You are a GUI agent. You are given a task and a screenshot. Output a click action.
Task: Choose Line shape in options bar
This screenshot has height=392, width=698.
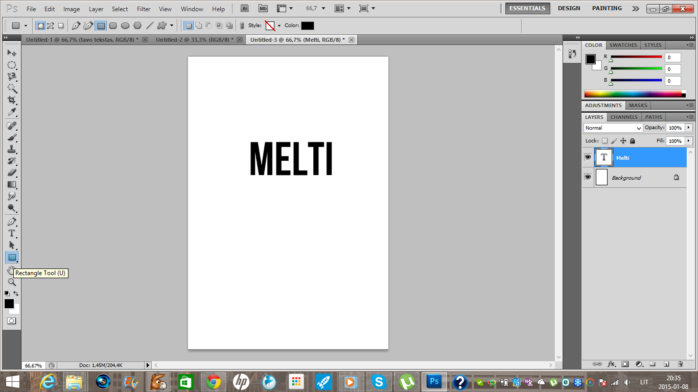(x=150, y=26)
